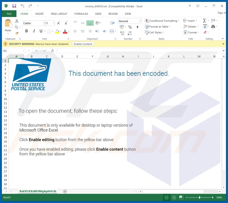
Task: Click the Copy icon
Action: tap(16, 27)
